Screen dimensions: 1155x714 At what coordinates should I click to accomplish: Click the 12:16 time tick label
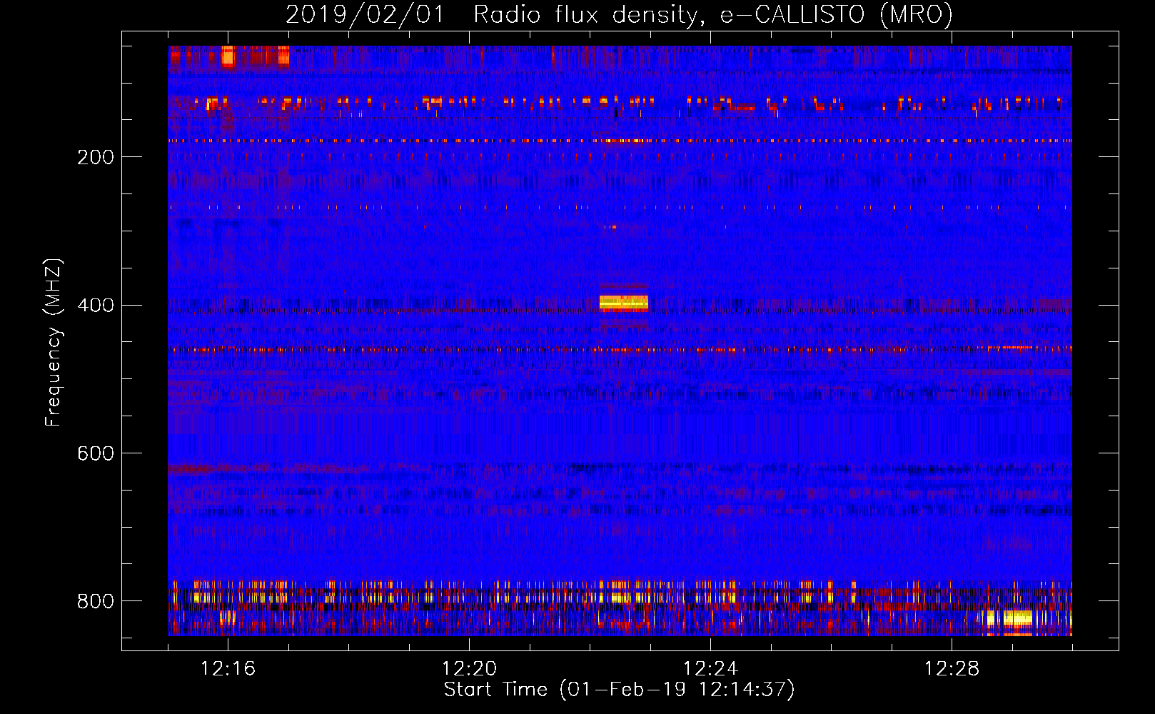click(x=228, y=669)
